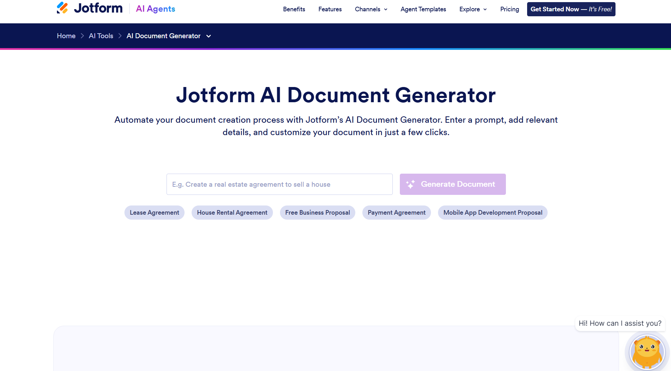Expand the Explore dropdown menu
Screen dimensions: 671x371
(473, 9)
